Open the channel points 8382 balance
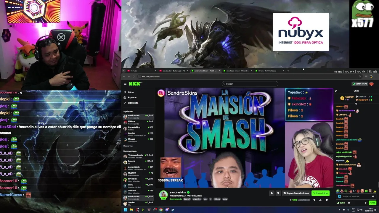379x213 pixels. pyautogui.click(x=341, y=203)
